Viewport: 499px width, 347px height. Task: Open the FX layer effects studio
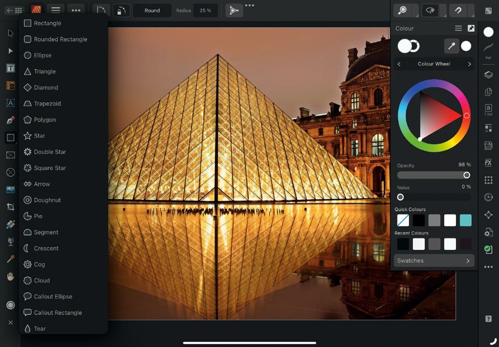click(488, 163)
